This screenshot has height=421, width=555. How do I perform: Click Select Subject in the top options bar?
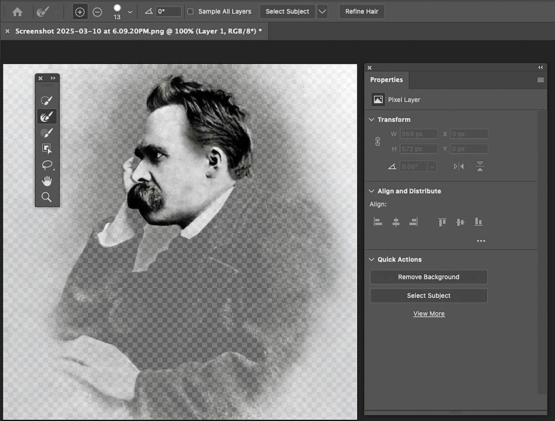(x=287, y=12)
